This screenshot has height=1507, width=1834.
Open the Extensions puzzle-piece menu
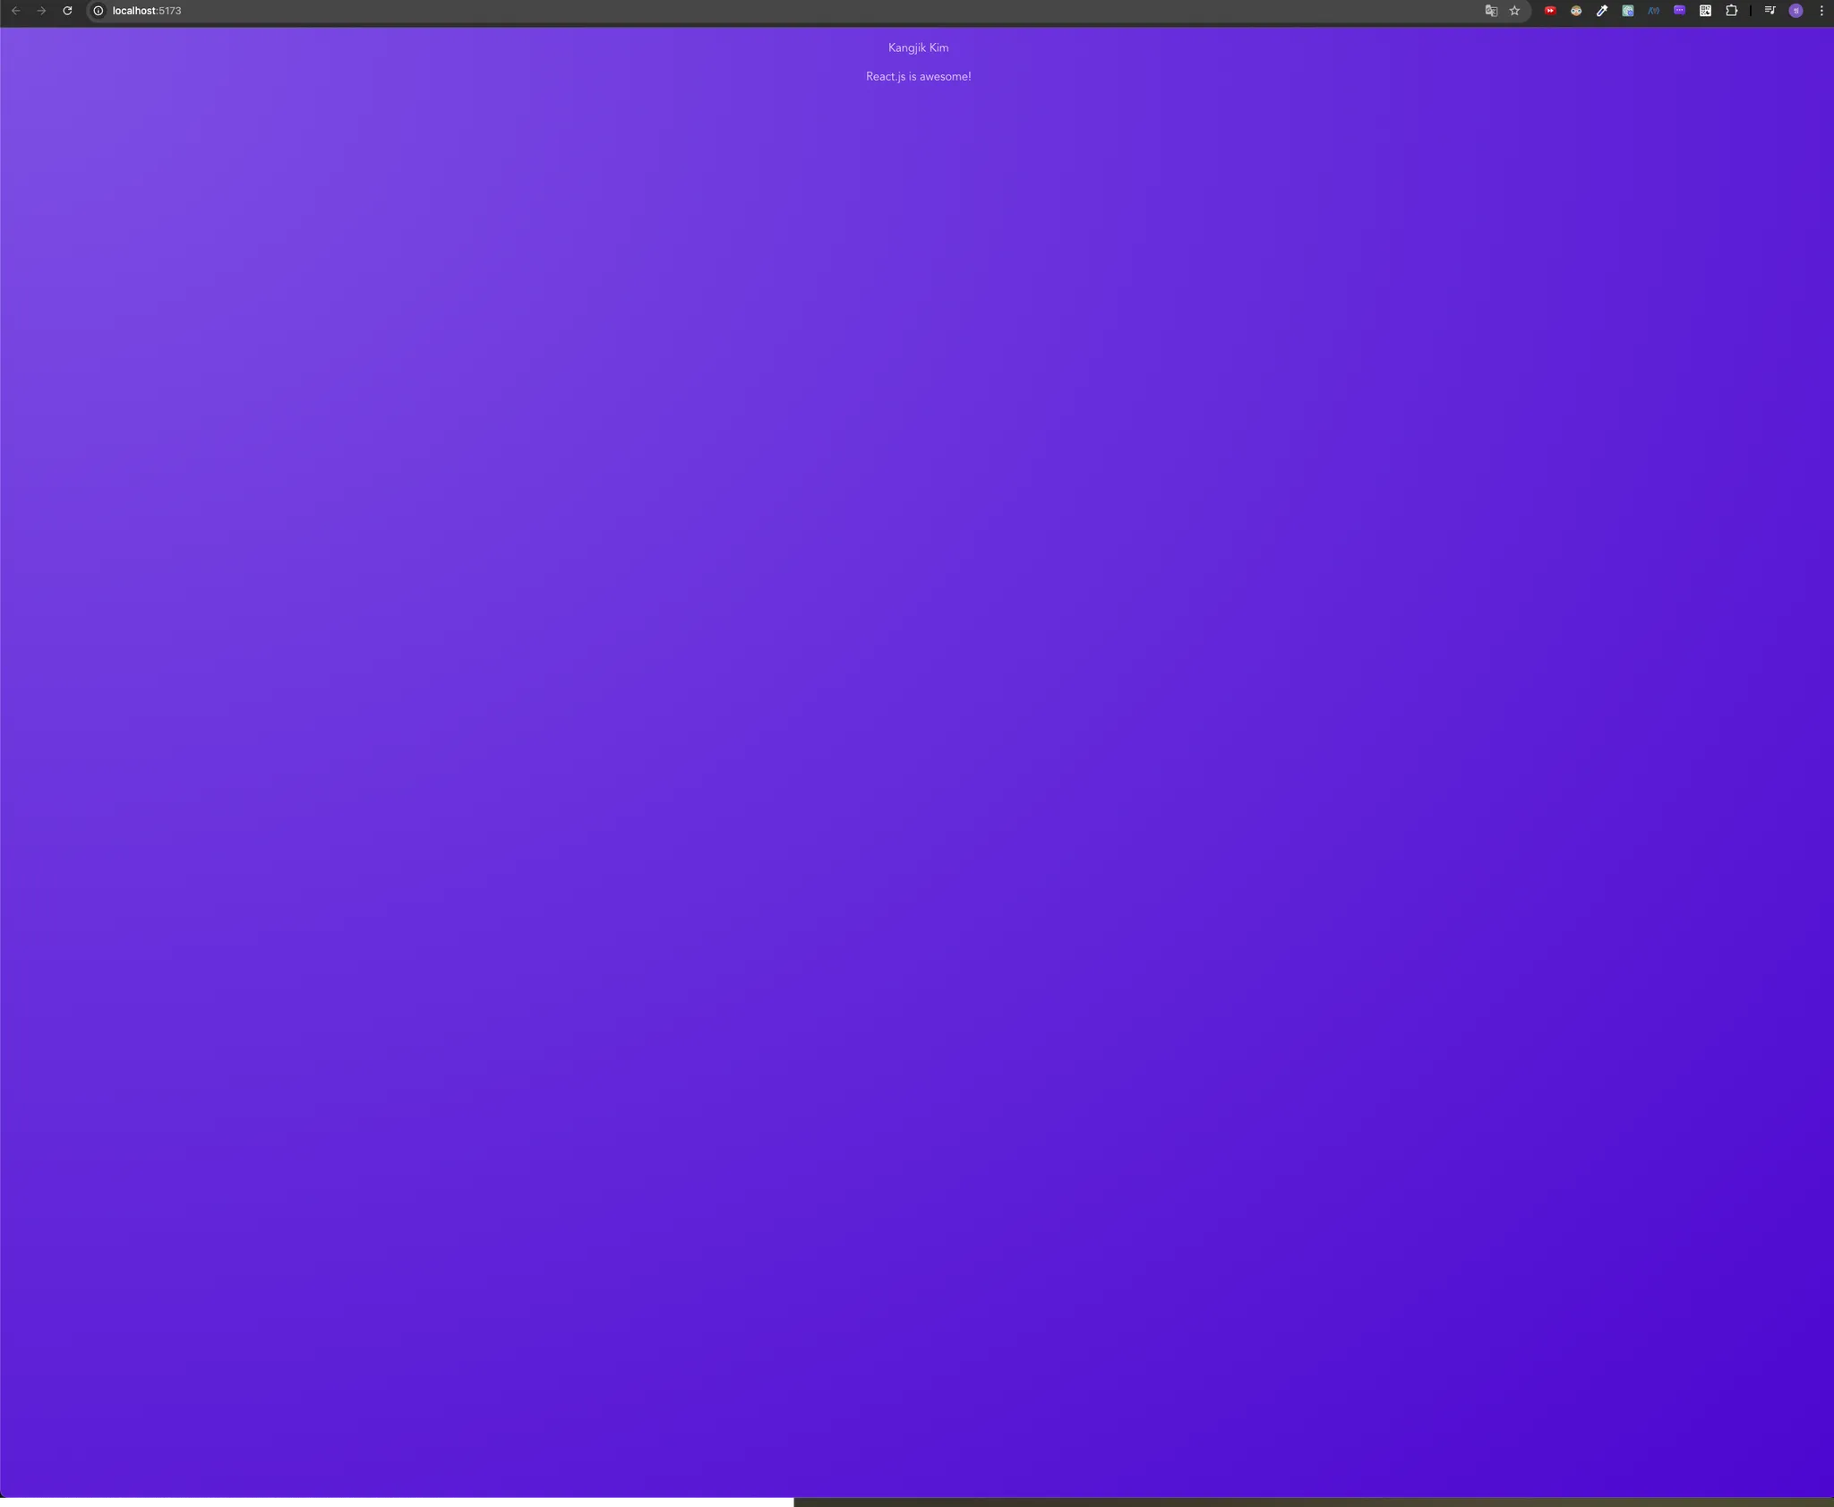[x=1731, y=11]
